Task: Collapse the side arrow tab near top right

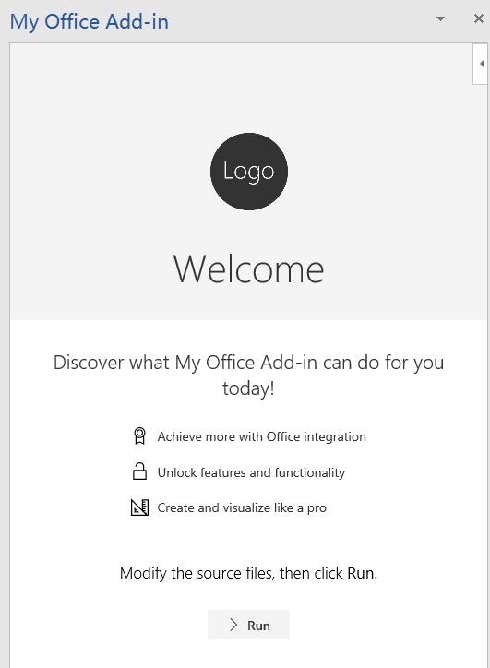Action: point(480,64)
